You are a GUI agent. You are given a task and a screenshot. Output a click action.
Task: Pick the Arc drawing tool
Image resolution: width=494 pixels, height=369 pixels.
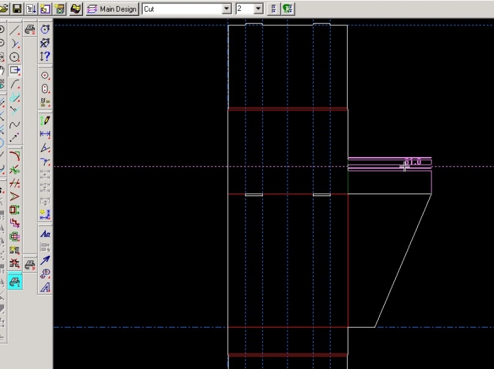point(14,83)
